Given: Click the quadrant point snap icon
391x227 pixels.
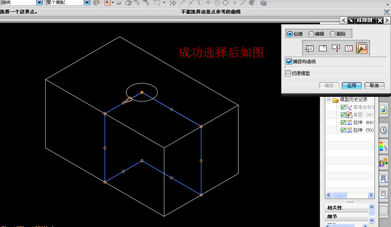Looking at the screenshot, I should [x=226, y=3].
